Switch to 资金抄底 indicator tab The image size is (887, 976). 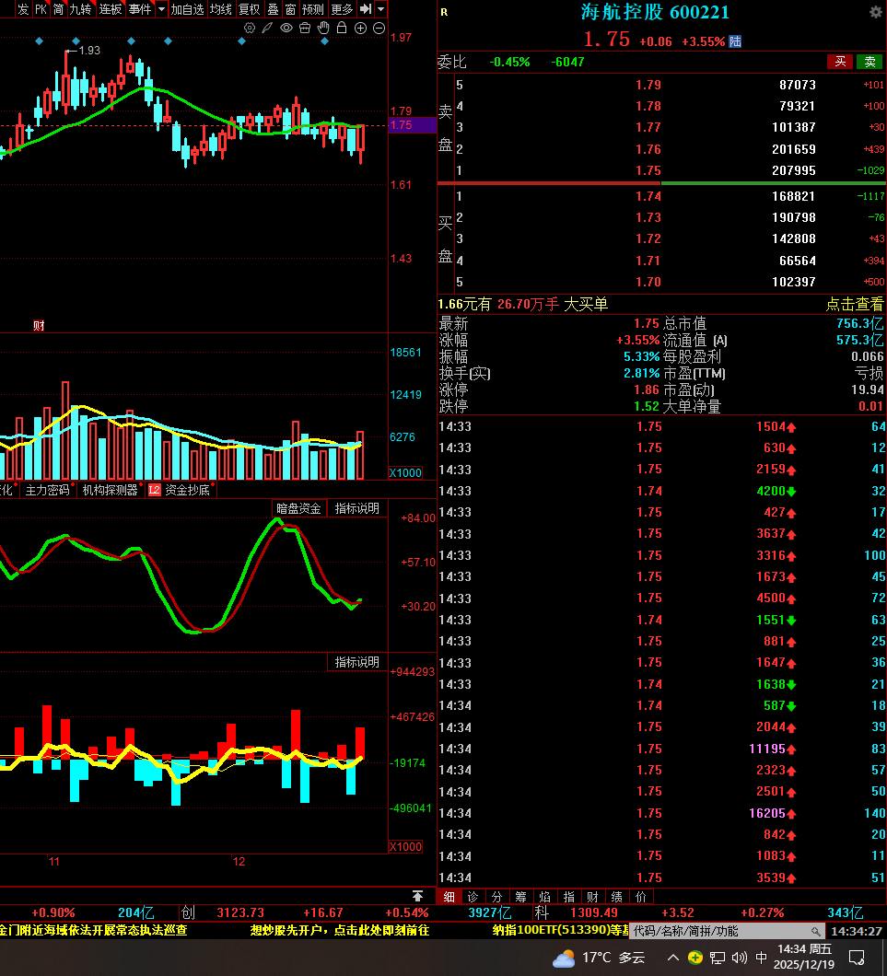(187, 490)
